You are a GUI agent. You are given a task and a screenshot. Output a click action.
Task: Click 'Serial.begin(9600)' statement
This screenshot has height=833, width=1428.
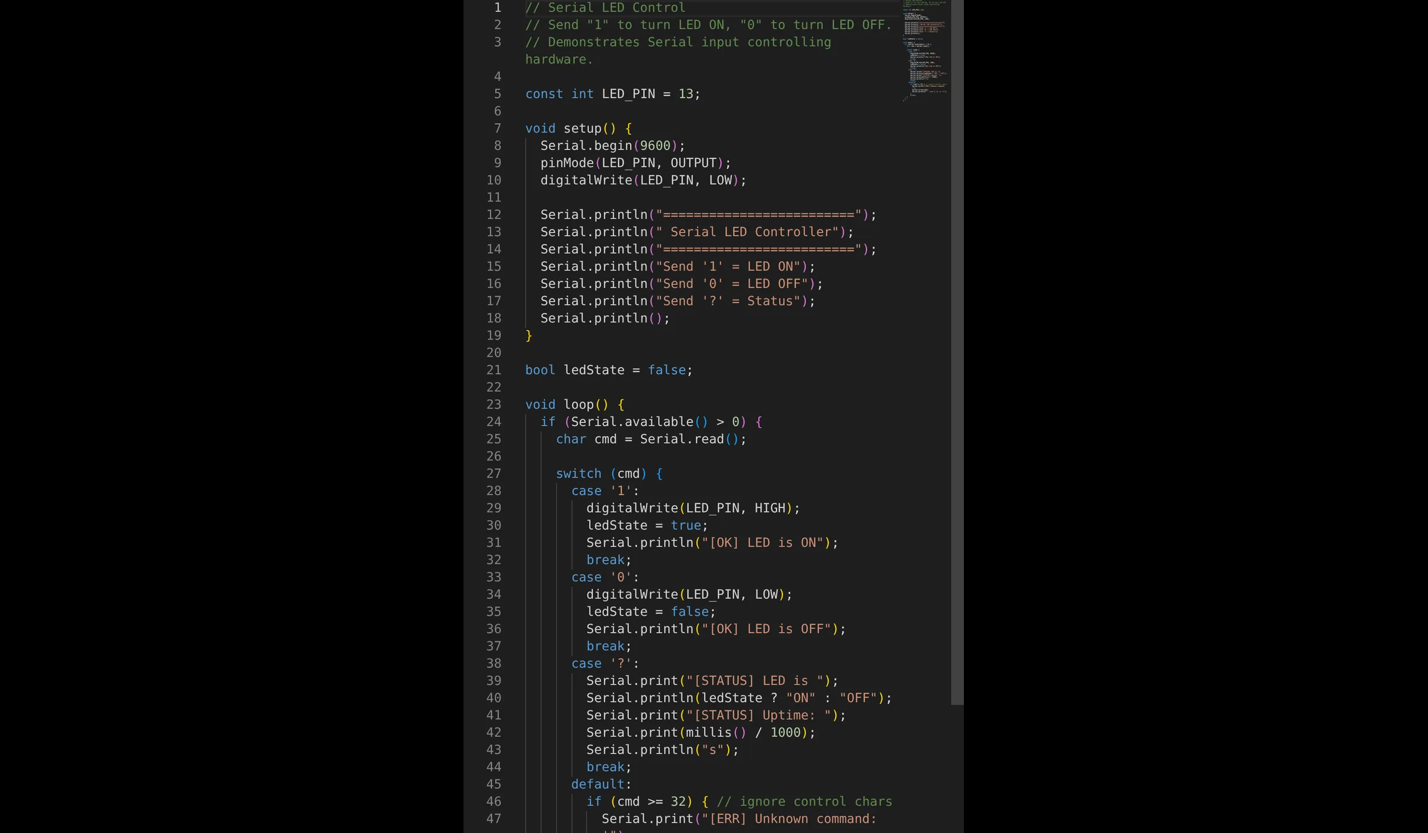tap(613, 146)
